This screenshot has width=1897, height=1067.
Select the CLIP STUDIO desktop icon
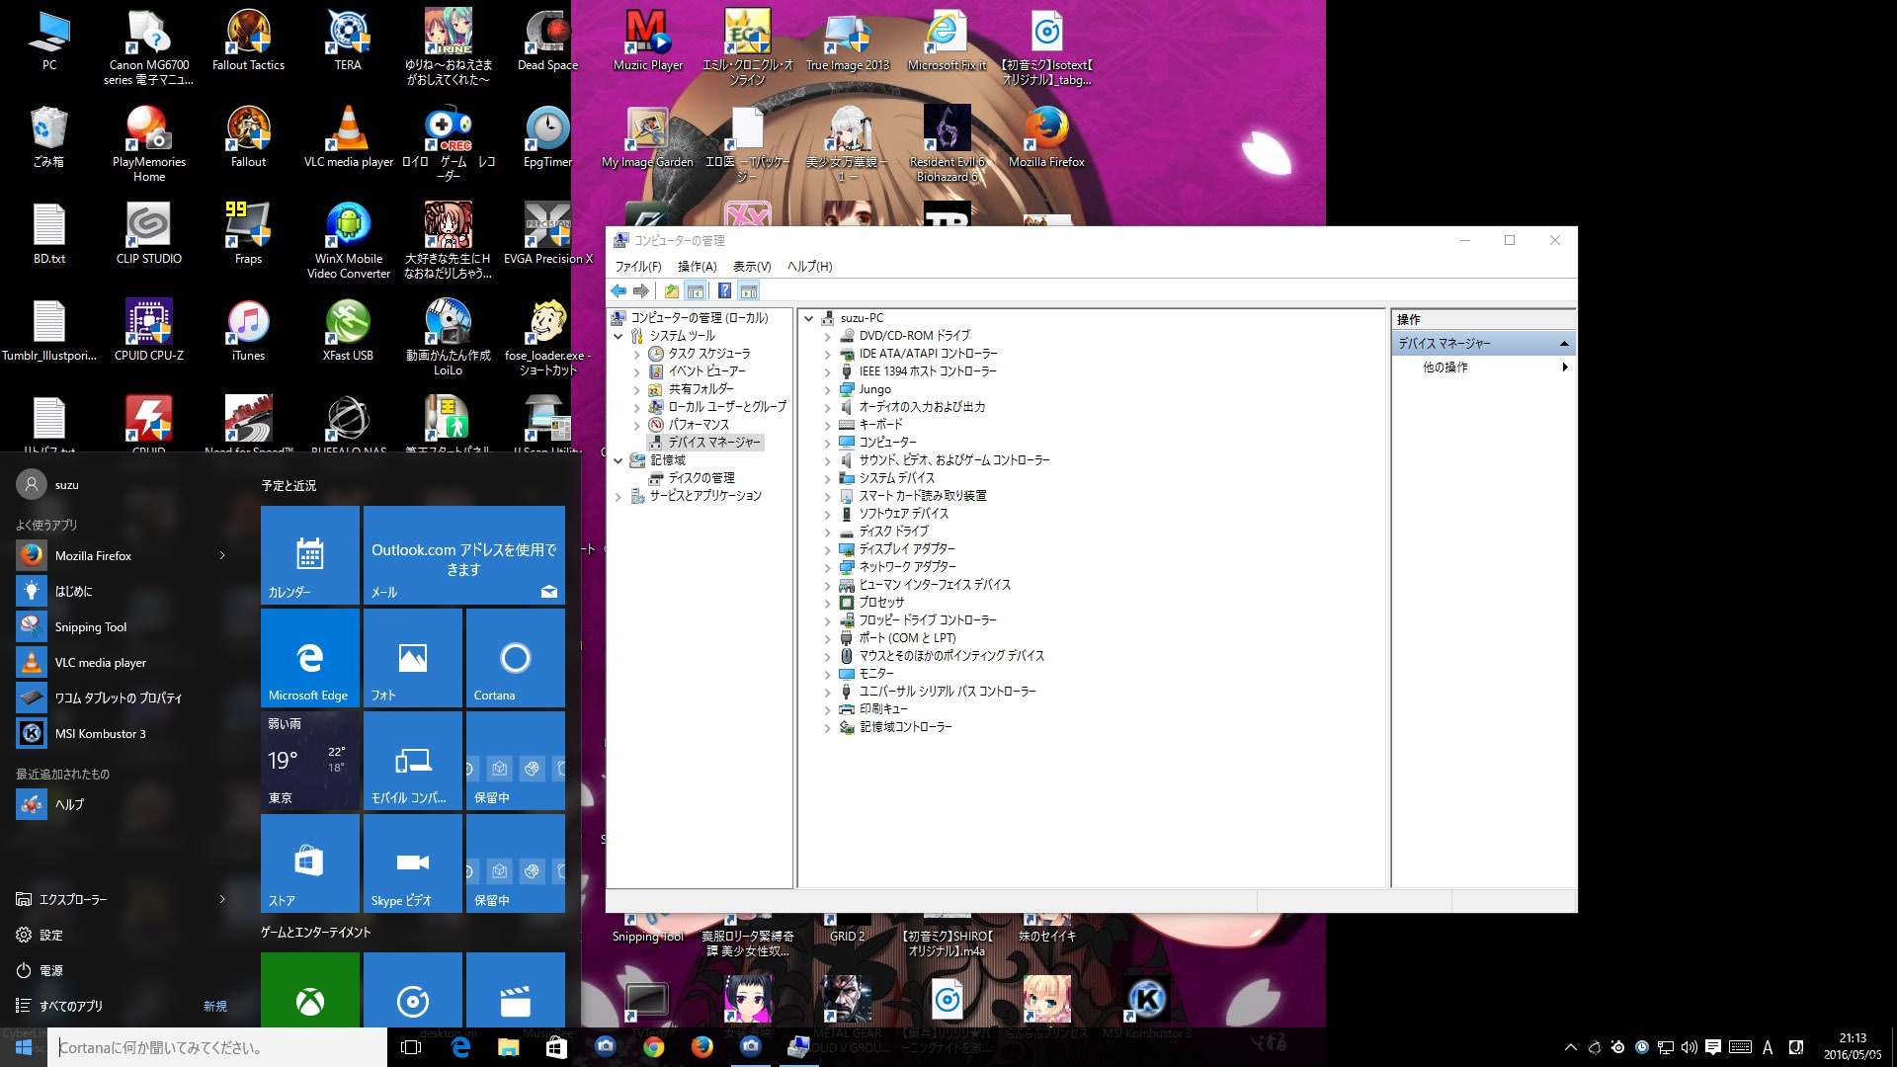coord(149,234)
